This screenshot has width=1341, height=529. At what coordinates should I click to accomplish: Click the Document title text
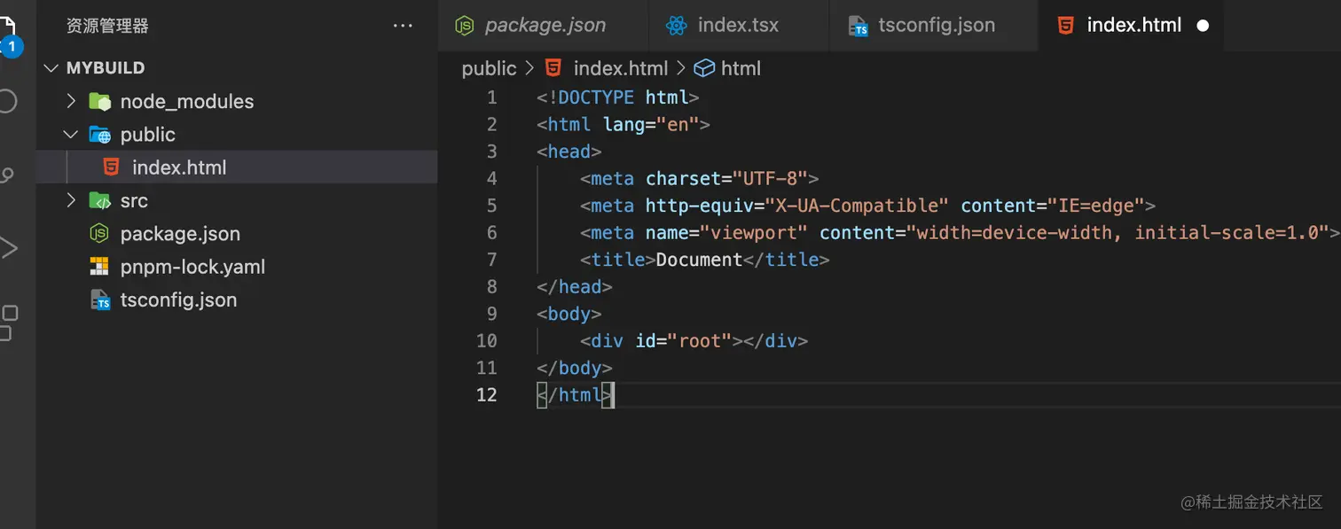tap(699, 260)
